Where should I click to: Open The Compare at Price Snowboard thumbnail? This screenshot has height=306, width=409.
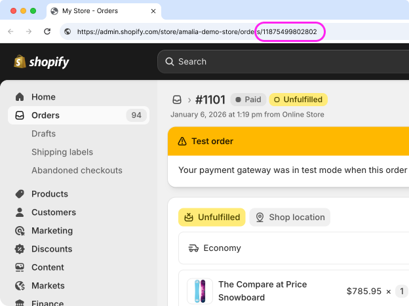200,291
